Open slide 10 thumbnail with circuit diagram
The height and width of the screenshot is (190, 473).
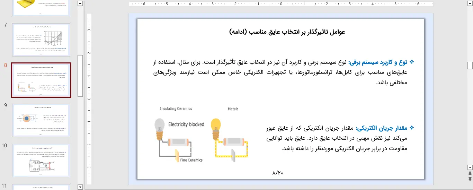coord(41,161)
